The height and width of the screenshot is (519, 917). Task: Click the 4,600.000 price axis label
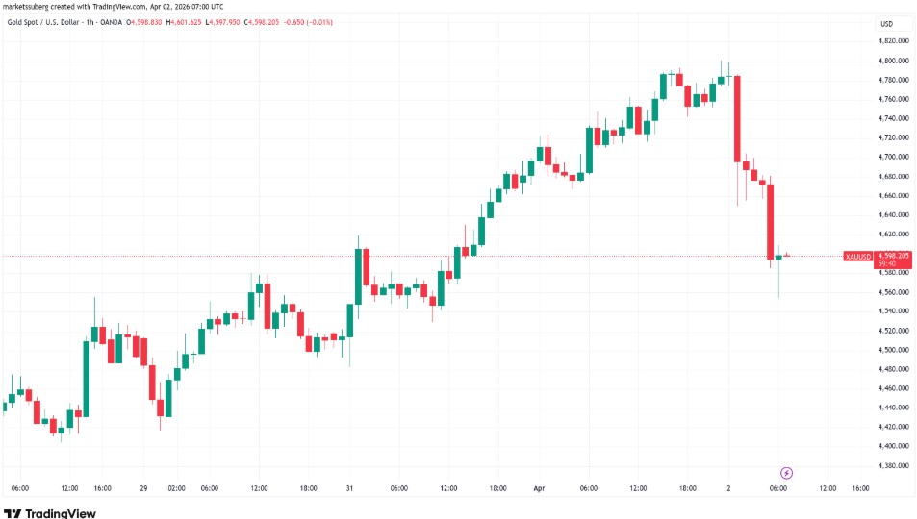pyautogui.click(x=894, y=234)
